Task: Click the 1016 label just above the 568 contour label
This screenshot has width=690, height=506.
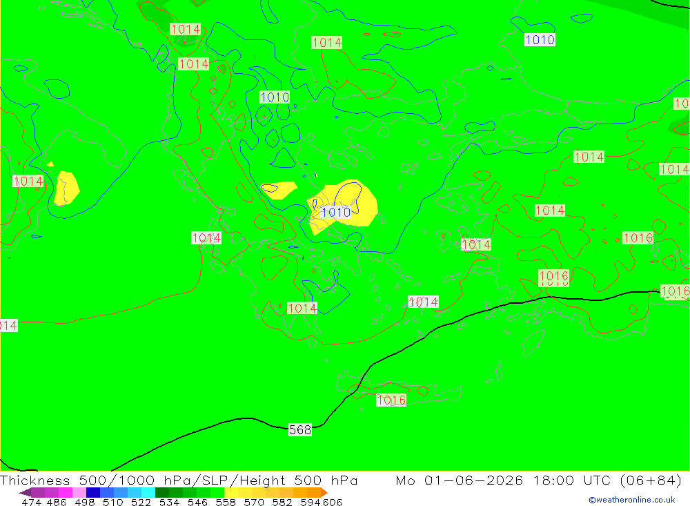Action: (391, 400)
